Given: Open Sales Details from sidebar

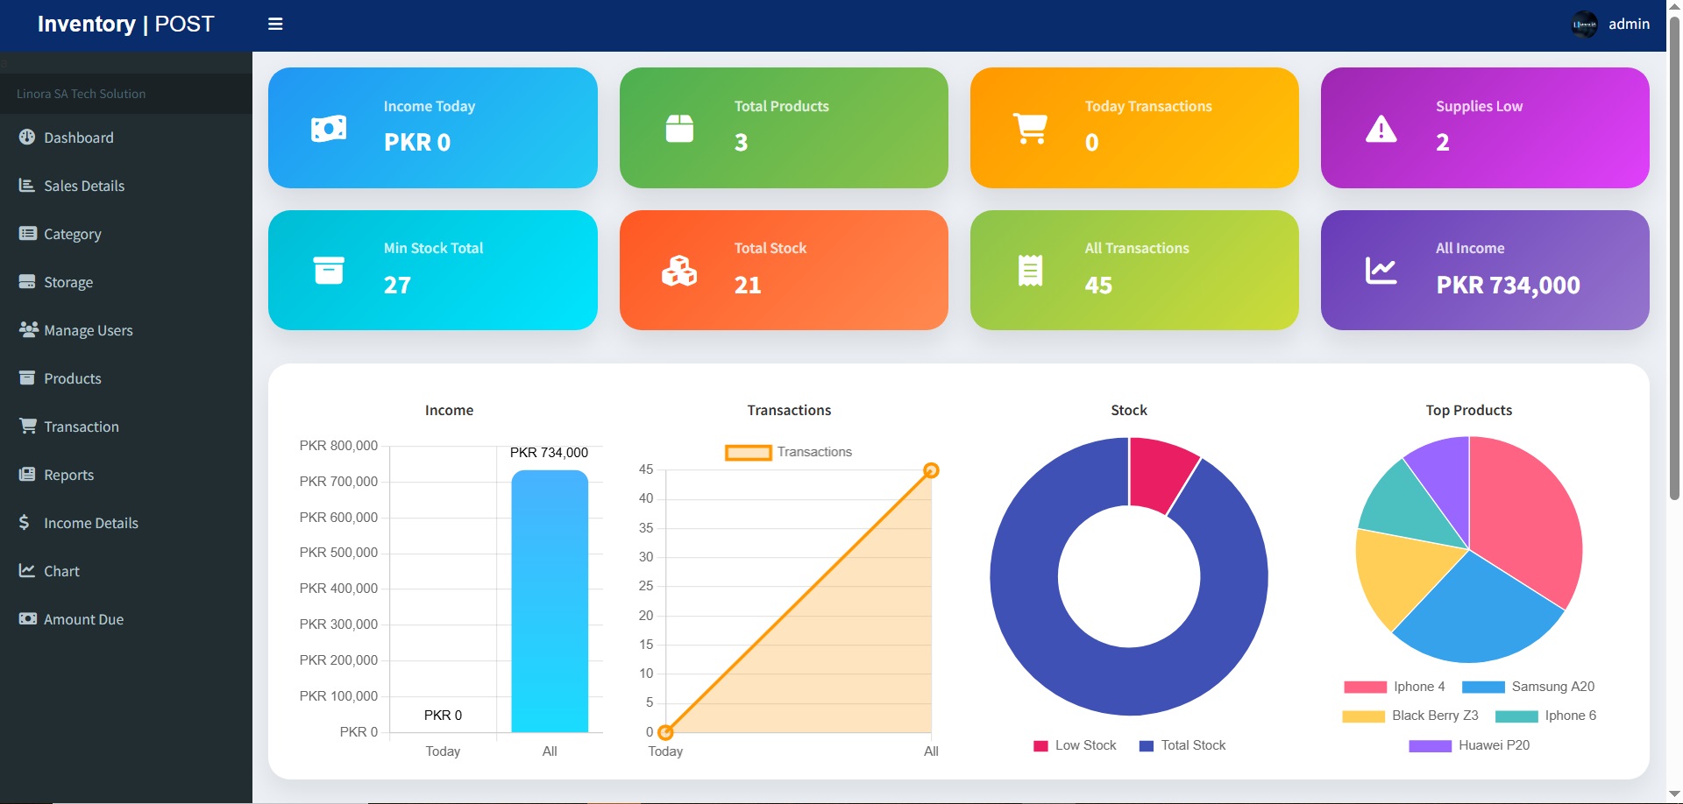Looking at the screenshot, I should click(84, 186).
